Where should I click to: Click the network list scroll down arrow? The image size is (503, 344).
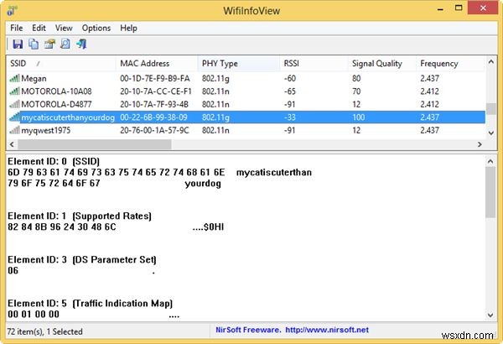(490, 133)
